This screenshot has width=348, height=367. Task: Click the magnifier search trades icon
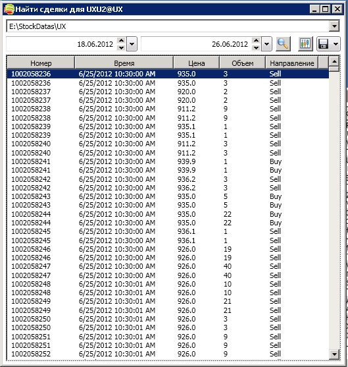[283, 43]
